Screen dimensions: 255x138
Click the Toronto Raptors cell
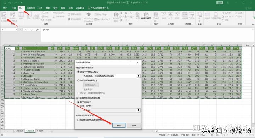36,61
